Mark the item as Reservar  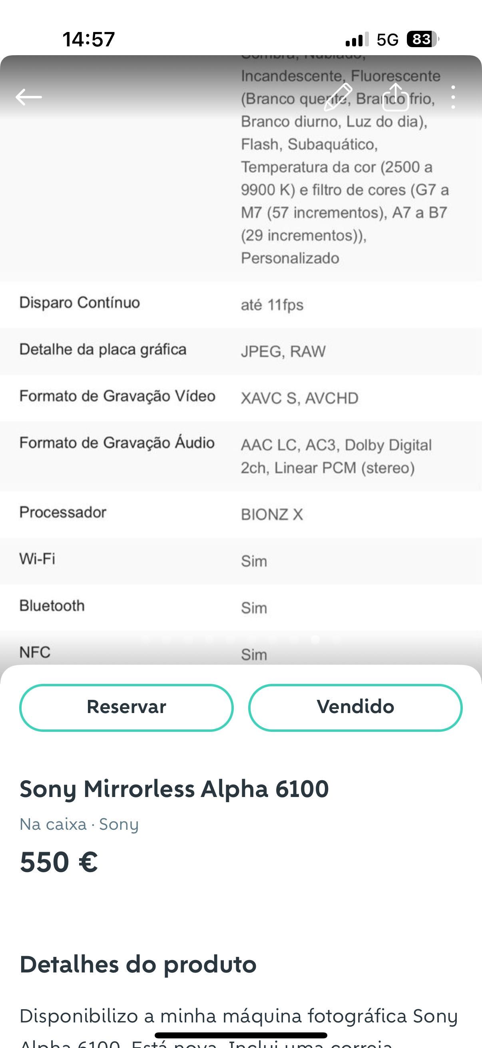click(x=127, y=707)
